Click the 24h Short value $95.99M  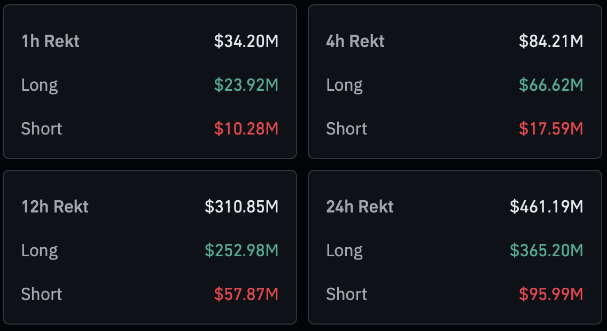pos(551,294)
